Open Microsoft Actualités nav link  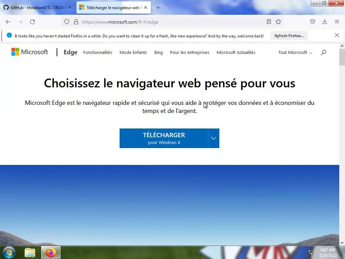pos(236,52)
